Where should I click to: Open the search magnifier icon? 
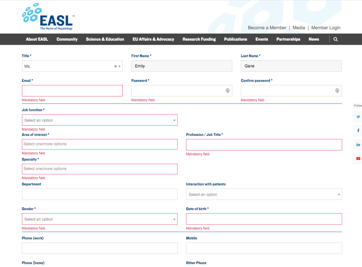335,39
